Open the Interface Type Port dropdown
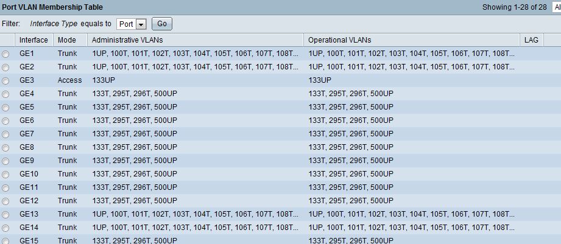The height and width of the screenshot is (244, 561). coord(132,24)
